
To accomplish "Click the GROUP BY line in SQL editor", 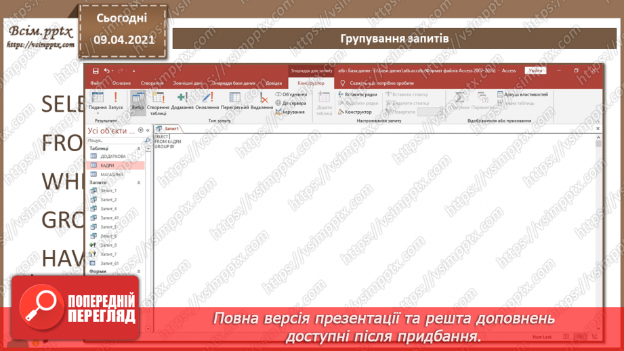I will pyautogui.click(x=165, y=147).
